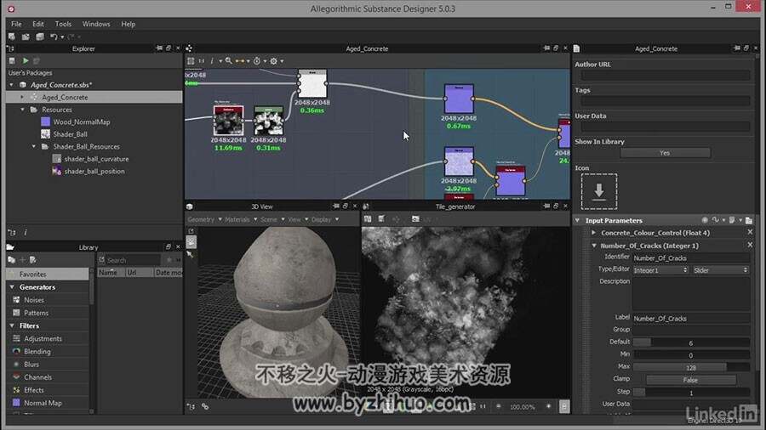
Task: Click the save all icon in main toolbar
Action: tap(40, 37)
